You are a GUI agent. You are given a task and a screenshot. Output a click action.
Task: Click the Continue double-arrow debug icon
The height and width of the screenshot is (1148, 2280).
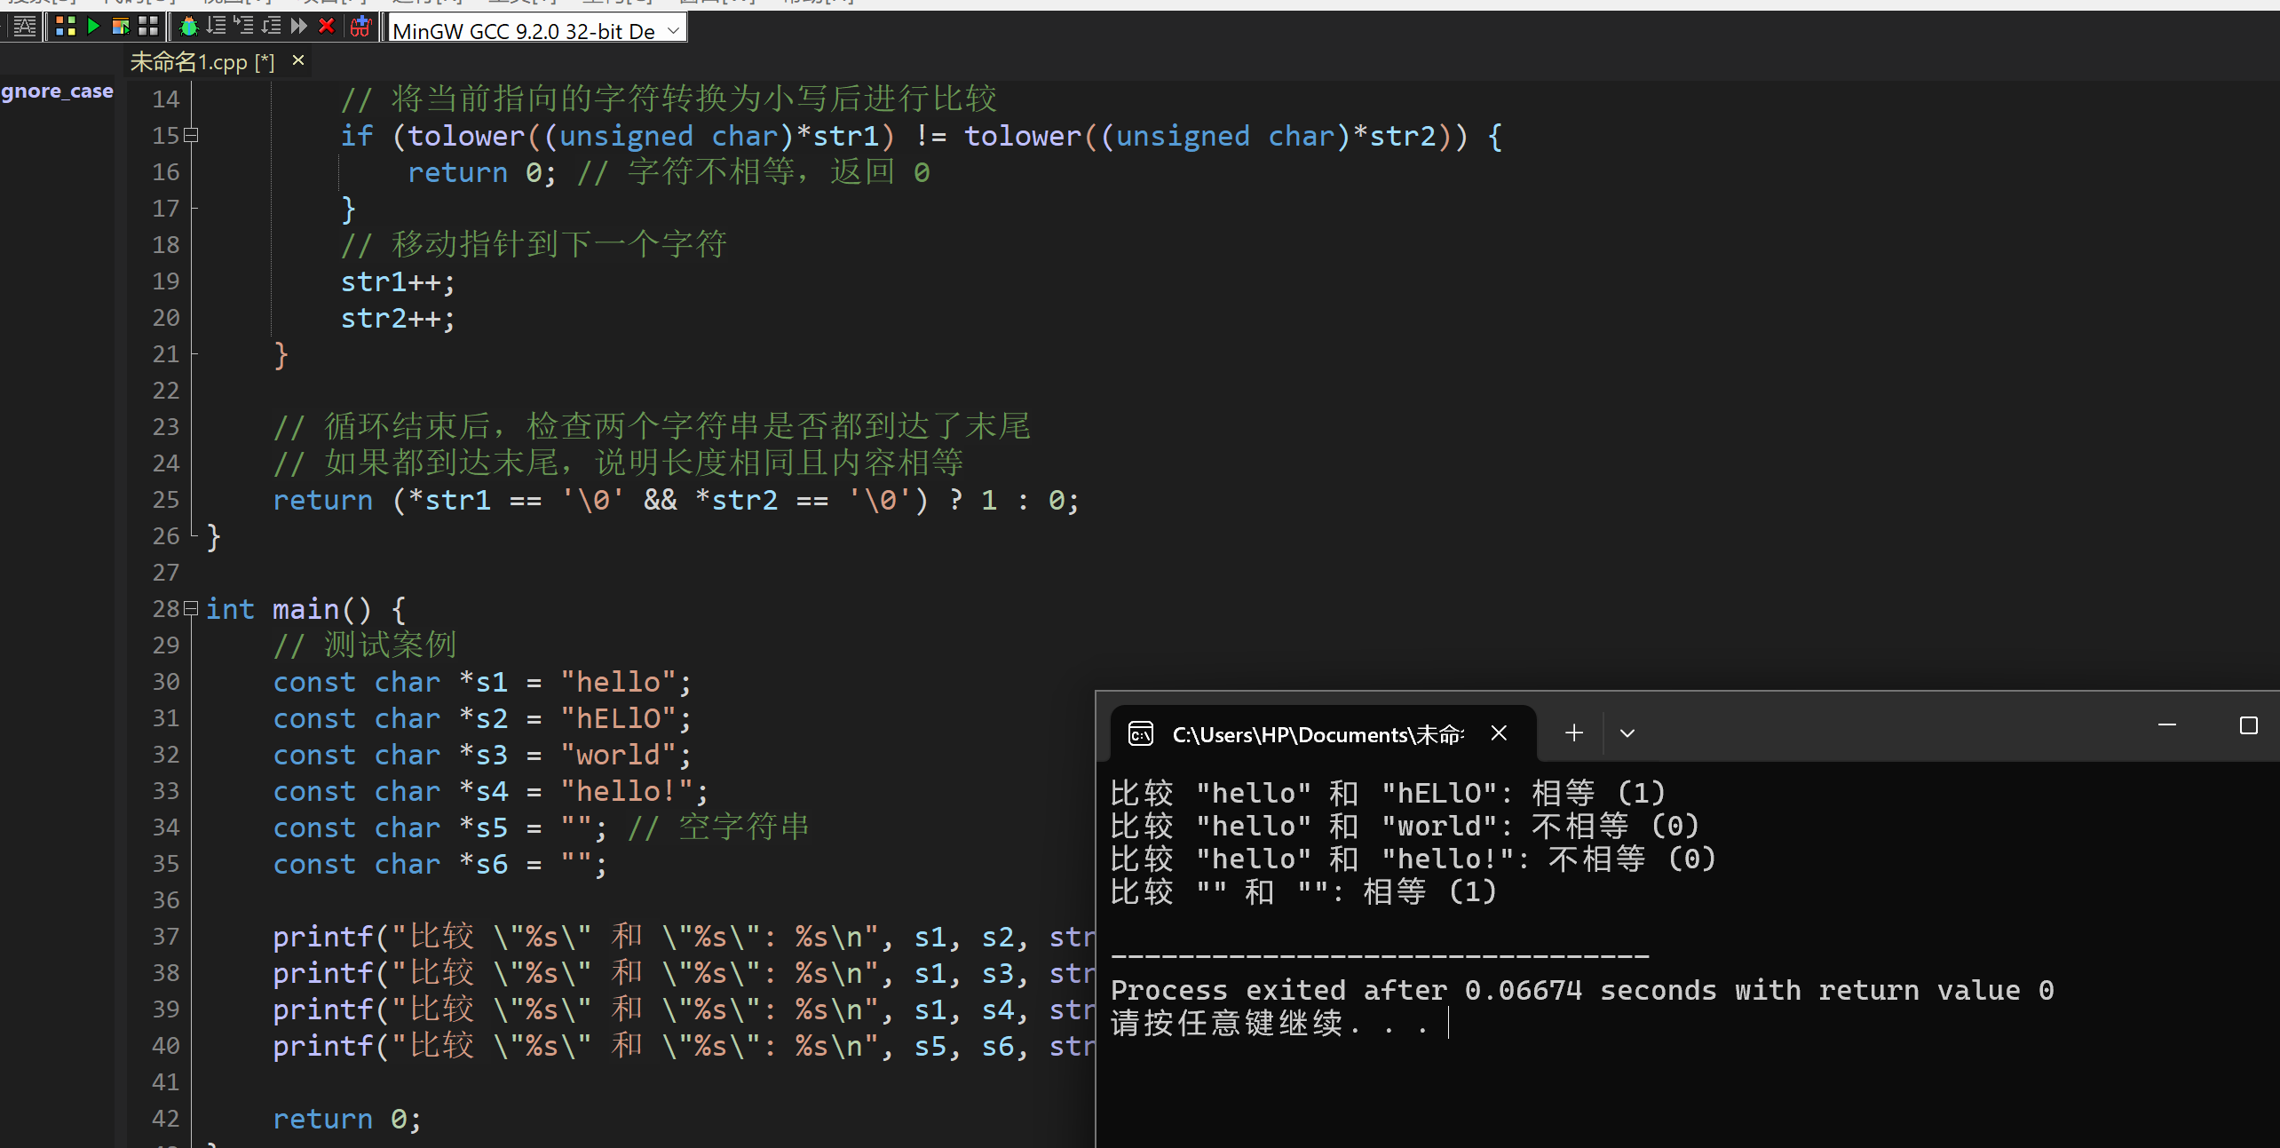(x=299, y=27)
